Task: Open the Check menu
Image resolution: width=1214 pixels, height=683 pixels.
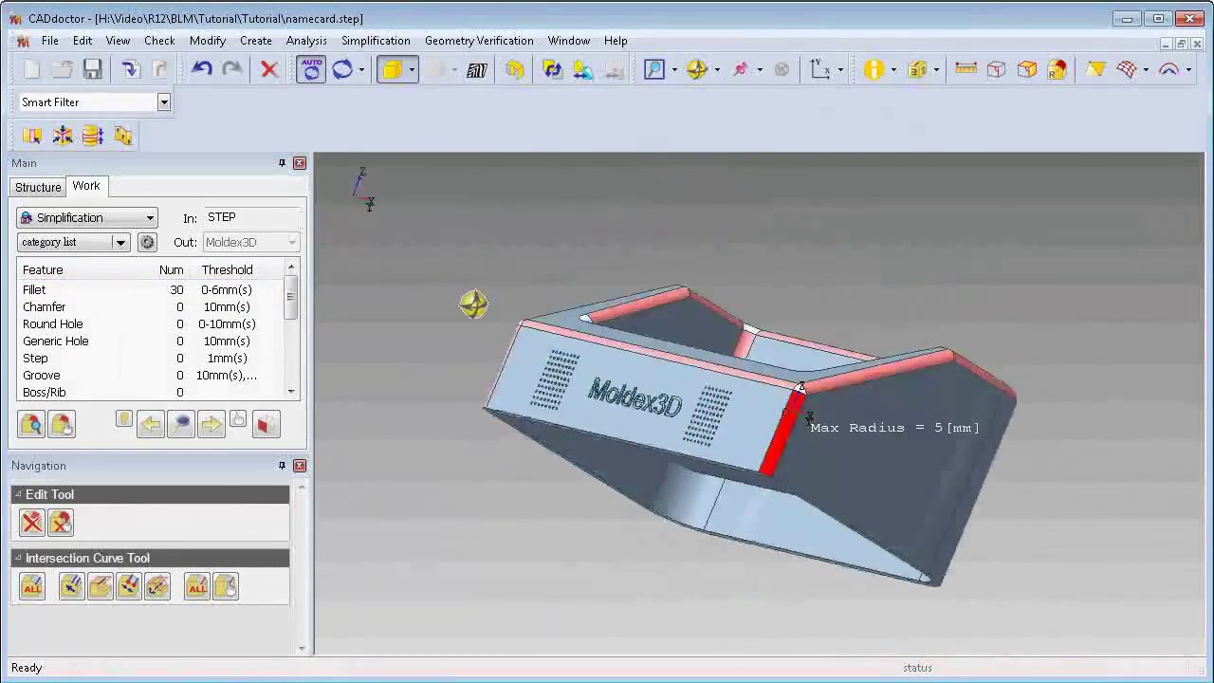Action: coord(159,41)
